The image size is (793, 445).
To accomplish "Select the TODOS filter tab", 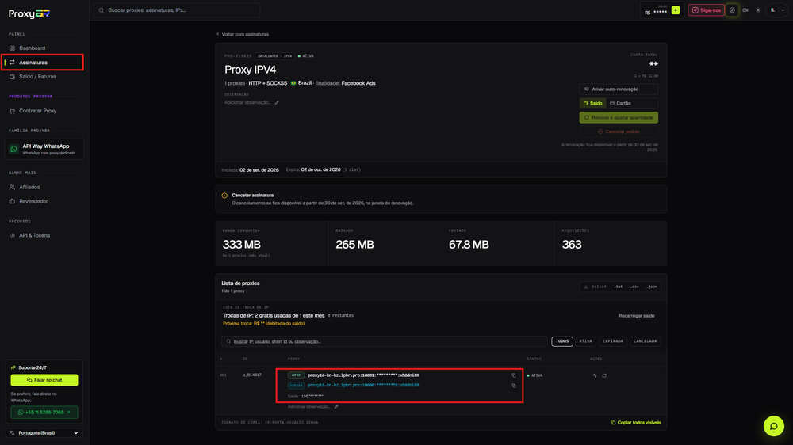I will [x=562, y=341].
